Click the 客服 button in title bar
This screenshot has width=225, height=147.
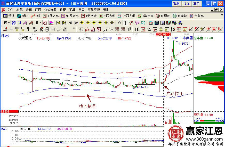(176, 3)
